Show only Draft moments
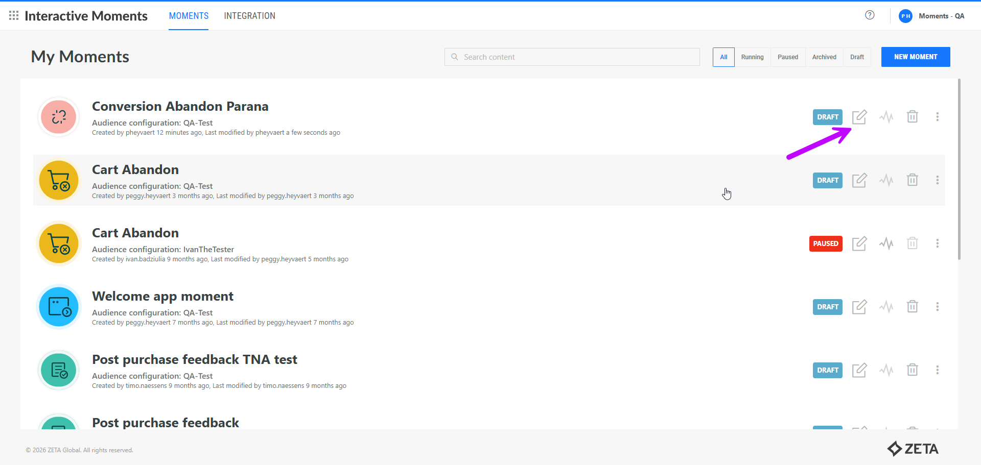This screenshot has height=465, width=981. click(857, 57)
